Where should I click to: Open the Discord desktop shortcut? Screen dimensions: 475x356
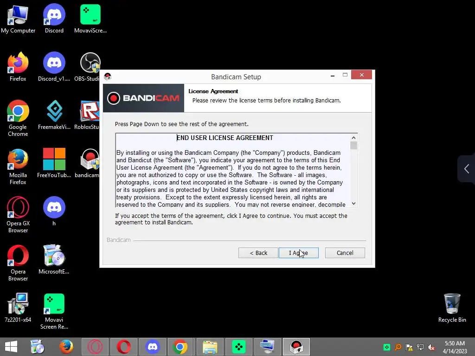pos(54,19)
